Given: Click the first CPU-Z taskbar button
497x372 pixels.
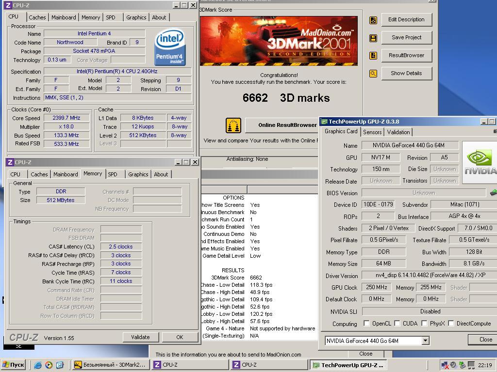Looking at the screenshot, I should coord(190,365).
